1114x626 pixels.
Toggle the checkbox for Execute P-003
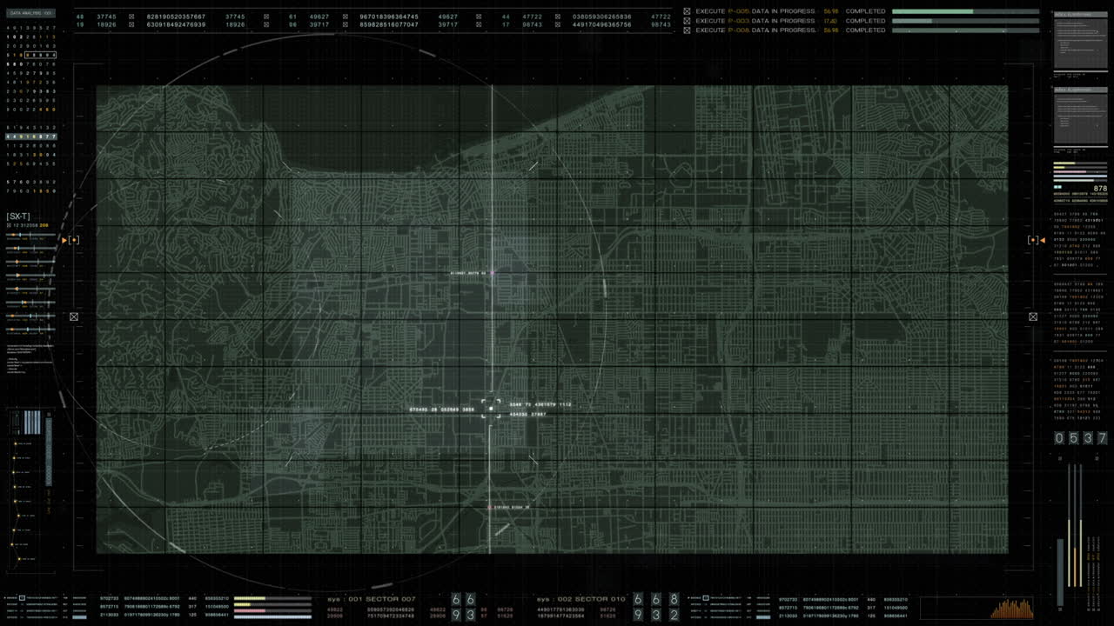687,21
